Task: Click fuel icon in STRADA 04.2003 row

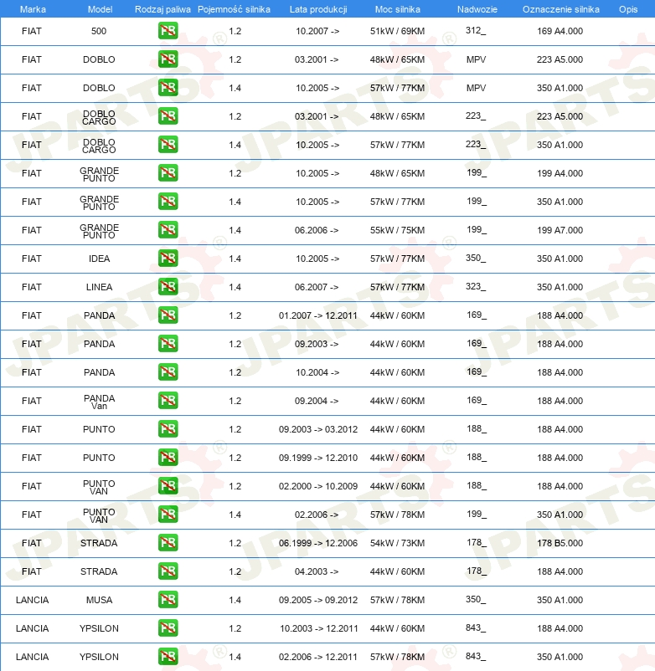Action: 168,571
